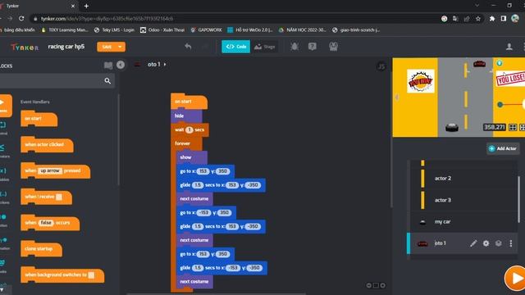
Task: Select the Control block category
Action: click(4, 128)
